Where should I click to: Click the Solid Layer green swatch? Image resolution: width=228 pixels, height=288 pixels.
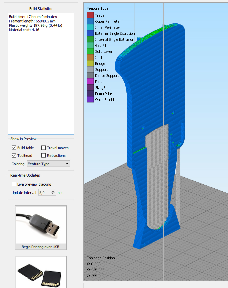click(x=90, y=52)
